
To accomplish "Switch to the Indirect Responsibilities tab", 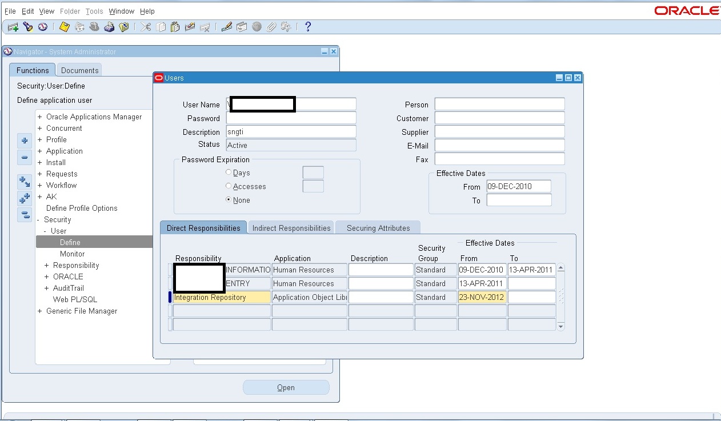I will coord(291,227).
